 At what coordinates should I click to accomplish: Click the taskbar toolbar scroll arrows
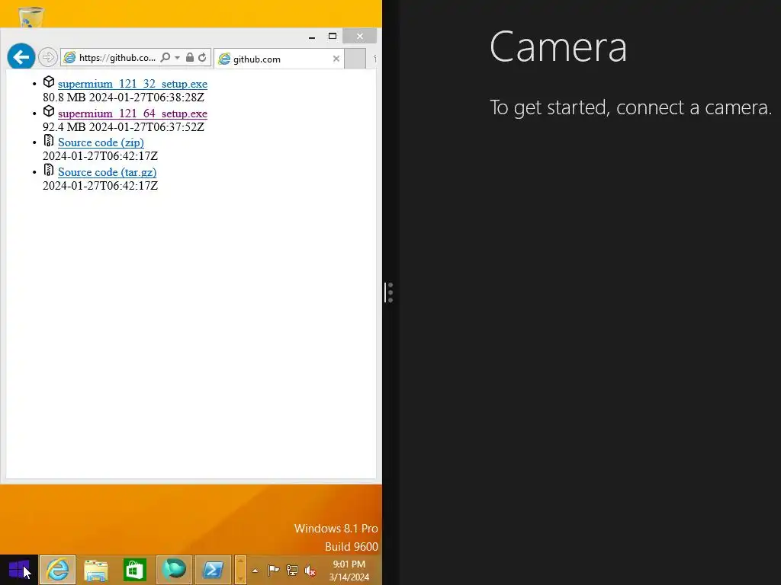[240, 570]
